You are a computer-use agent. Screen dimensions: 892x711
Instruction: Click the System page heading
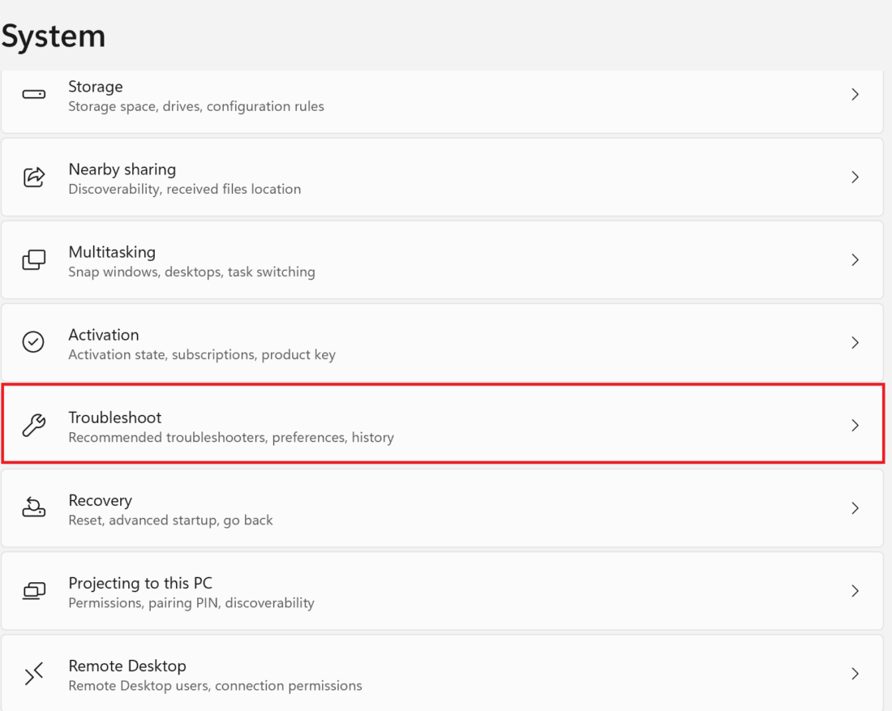[x=54, y=36]
